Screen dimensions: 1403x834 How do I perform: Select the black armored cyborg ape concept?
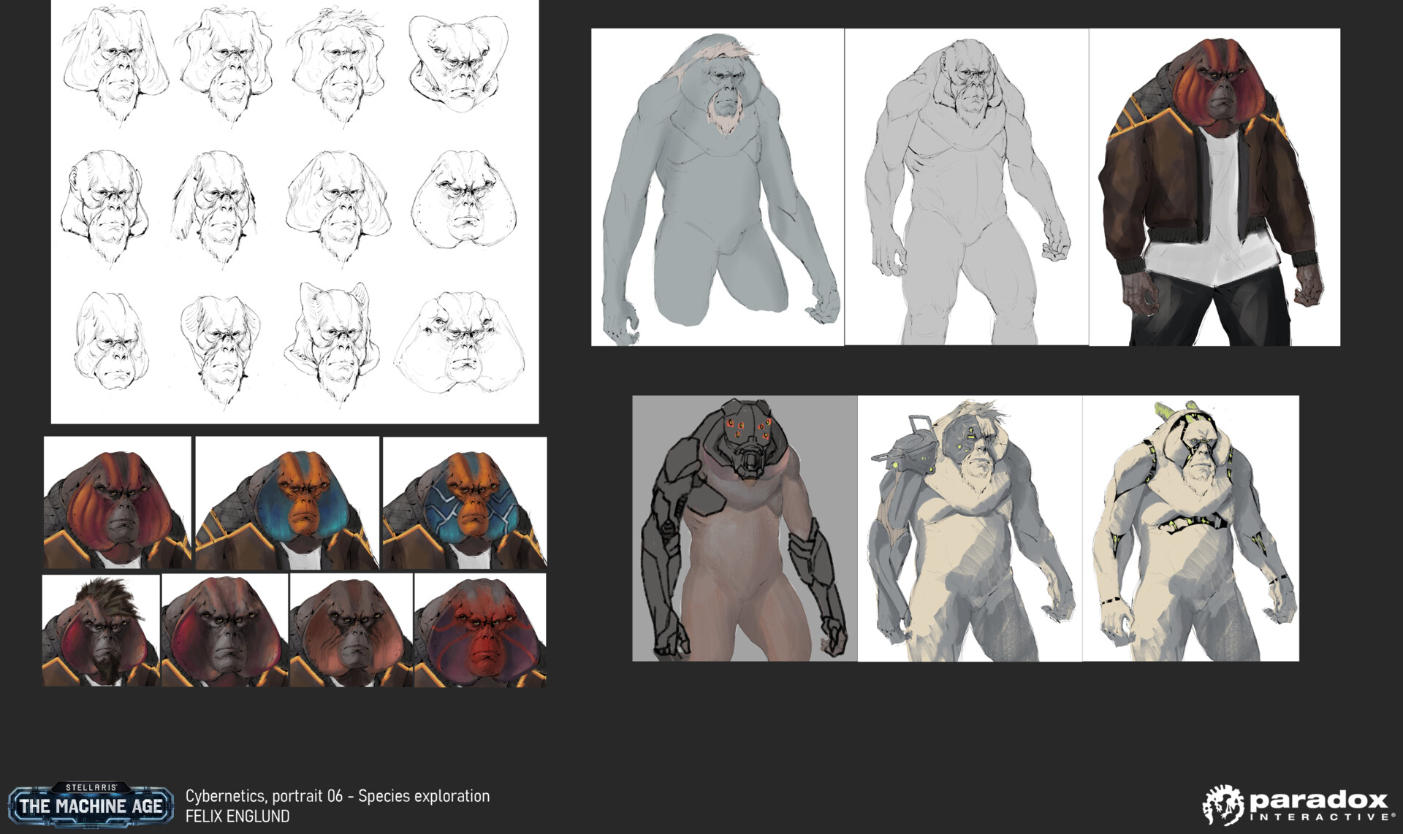coord(744,528)
